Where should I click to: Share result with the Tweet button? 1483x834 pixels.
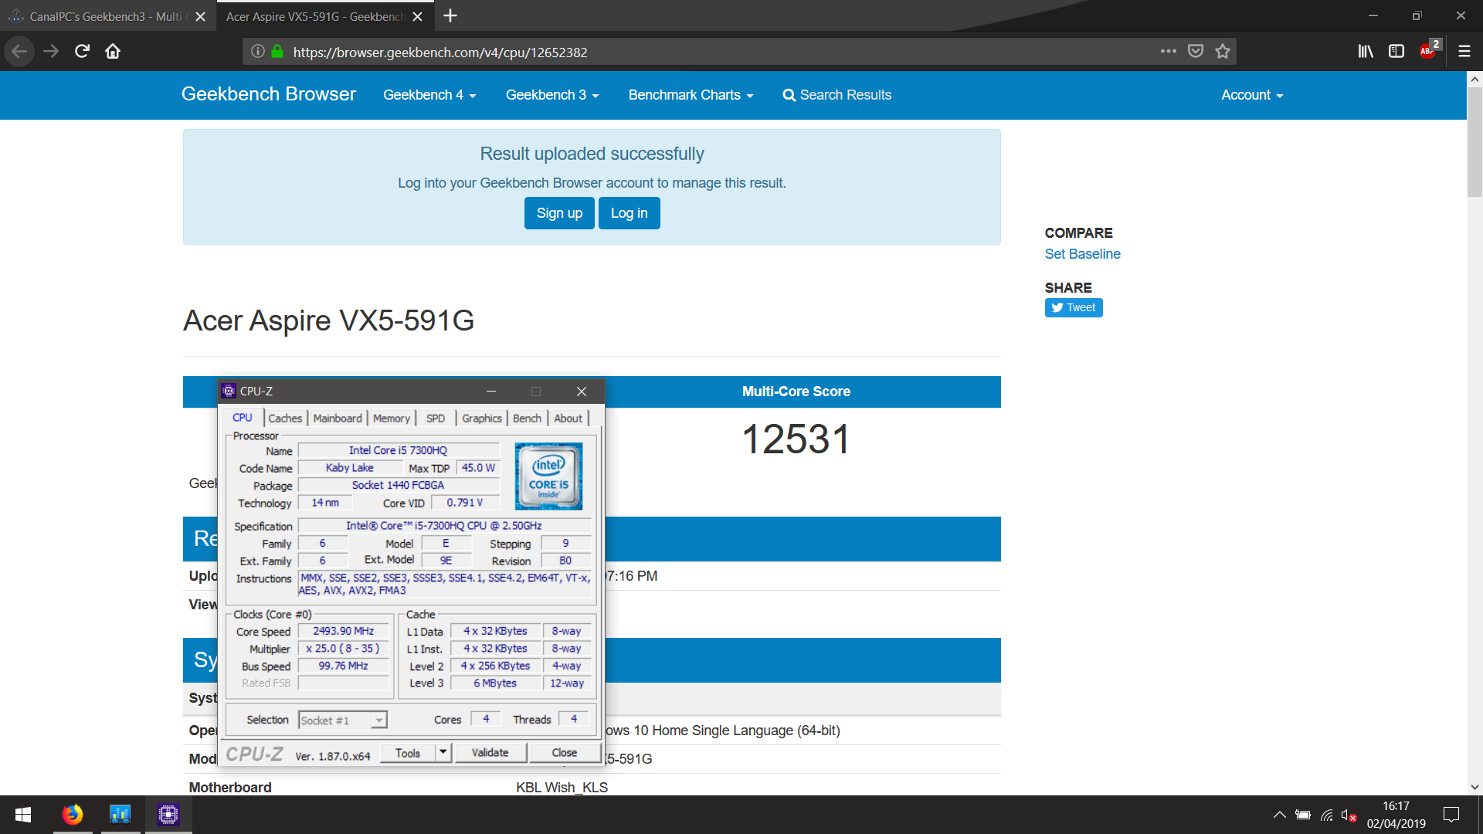click(1074, 307)
